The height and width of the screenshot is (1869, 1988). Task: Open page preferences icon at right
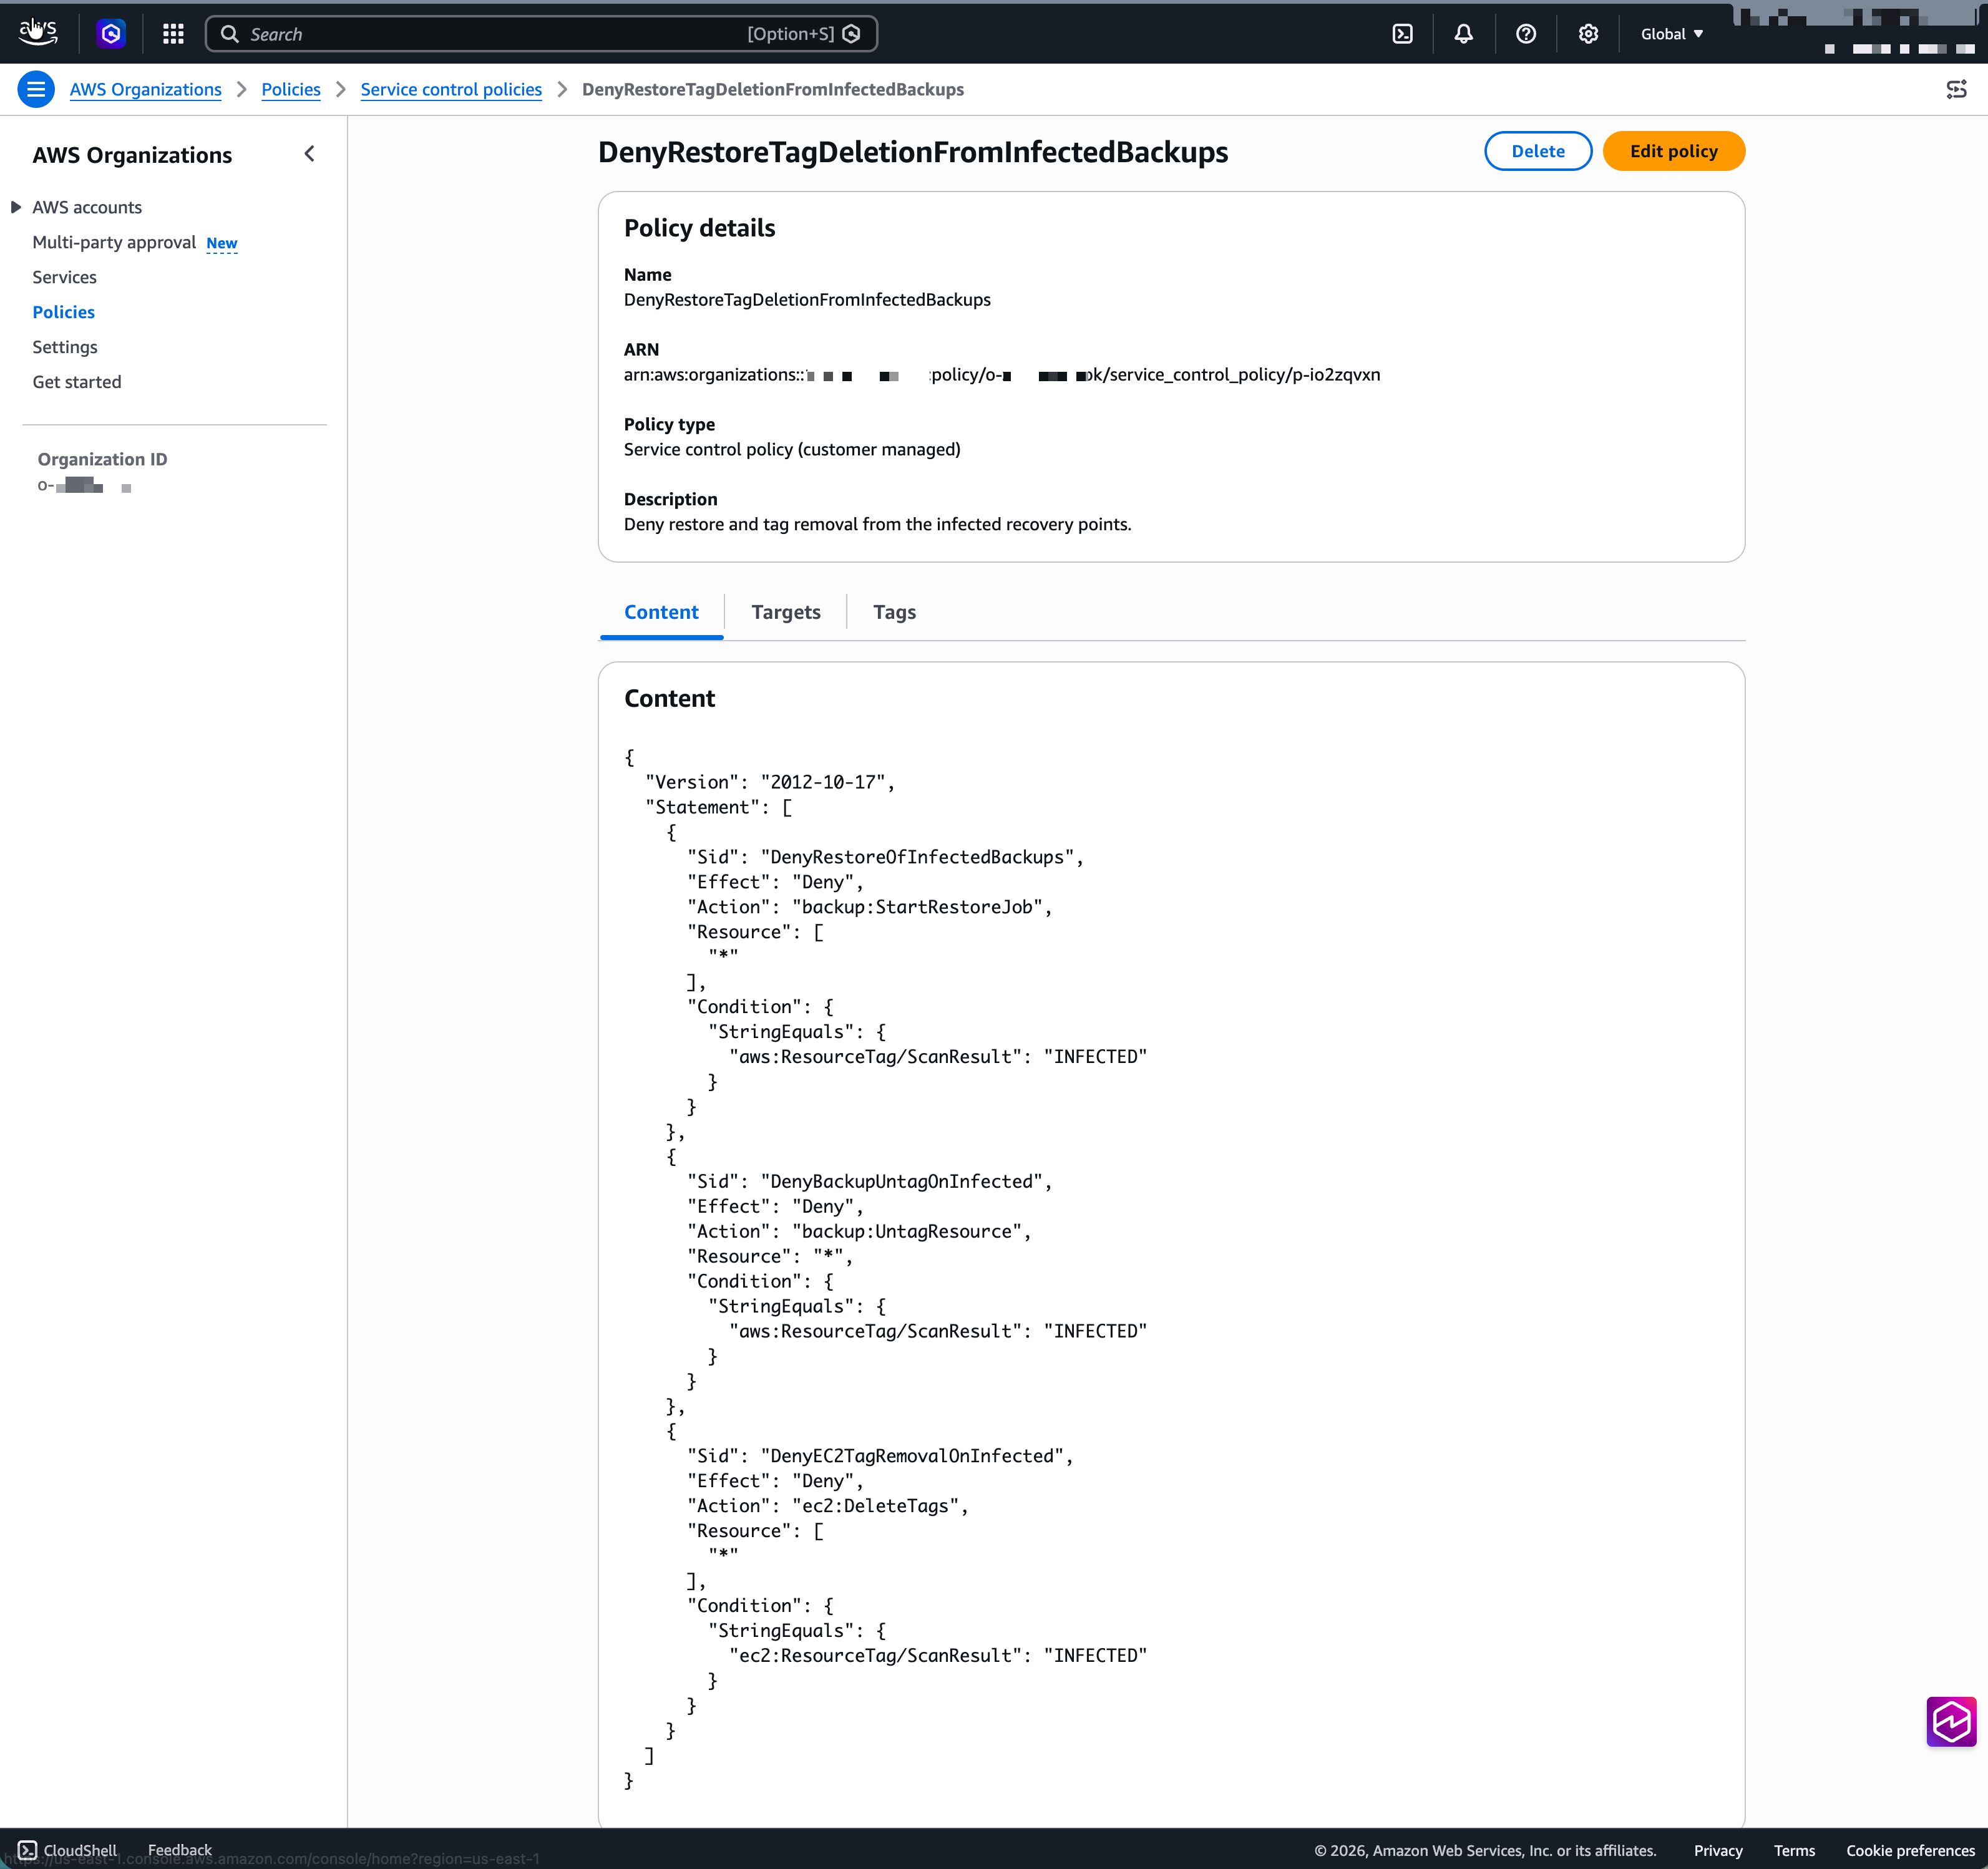1956,89
